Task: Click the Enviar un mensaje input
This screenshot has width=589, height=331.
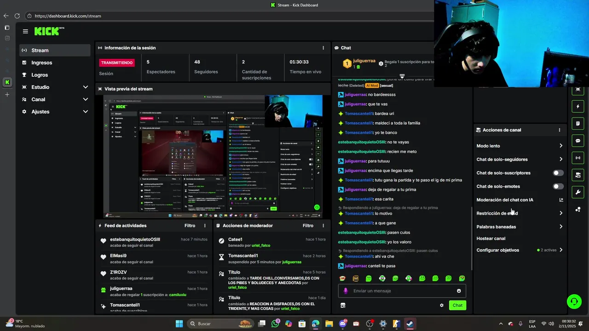Action: click(x=402, y=291)
